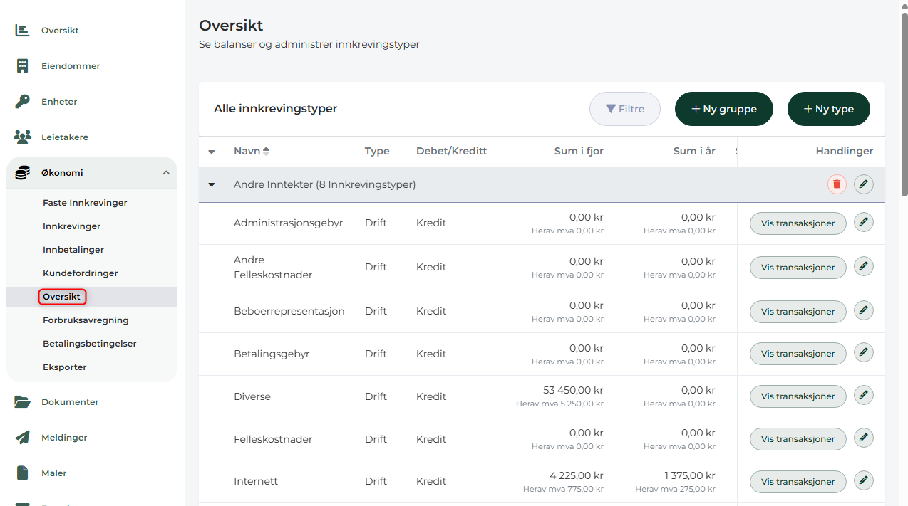This screenshot has width=908, height=506.
Task: Click the 53 450,00 kr amount for Diverse
Action: click(573, 390)
